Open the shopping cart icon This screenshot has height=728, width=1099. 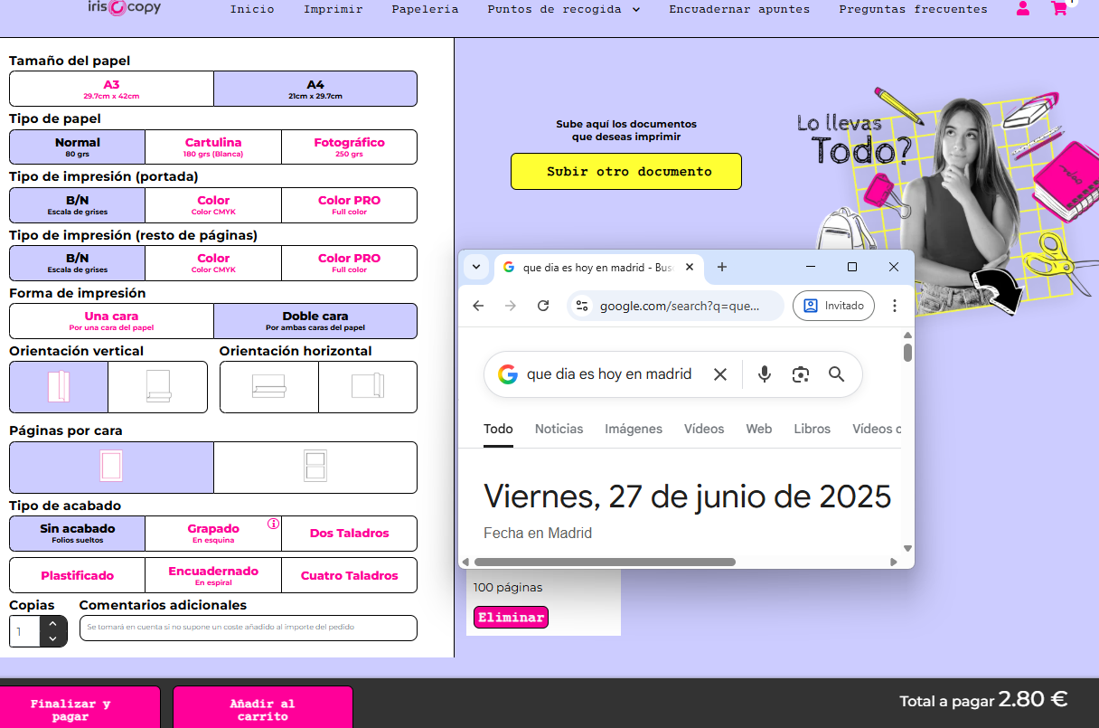point(1059,9)
